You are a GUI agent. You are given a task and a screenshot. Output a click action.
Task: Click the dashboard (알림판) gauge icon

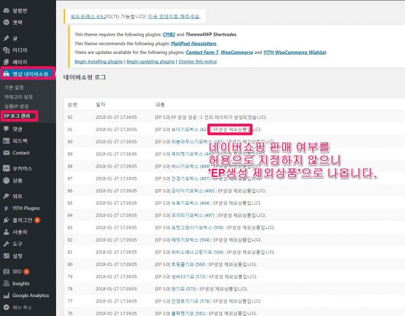click(x=6, y=11)
